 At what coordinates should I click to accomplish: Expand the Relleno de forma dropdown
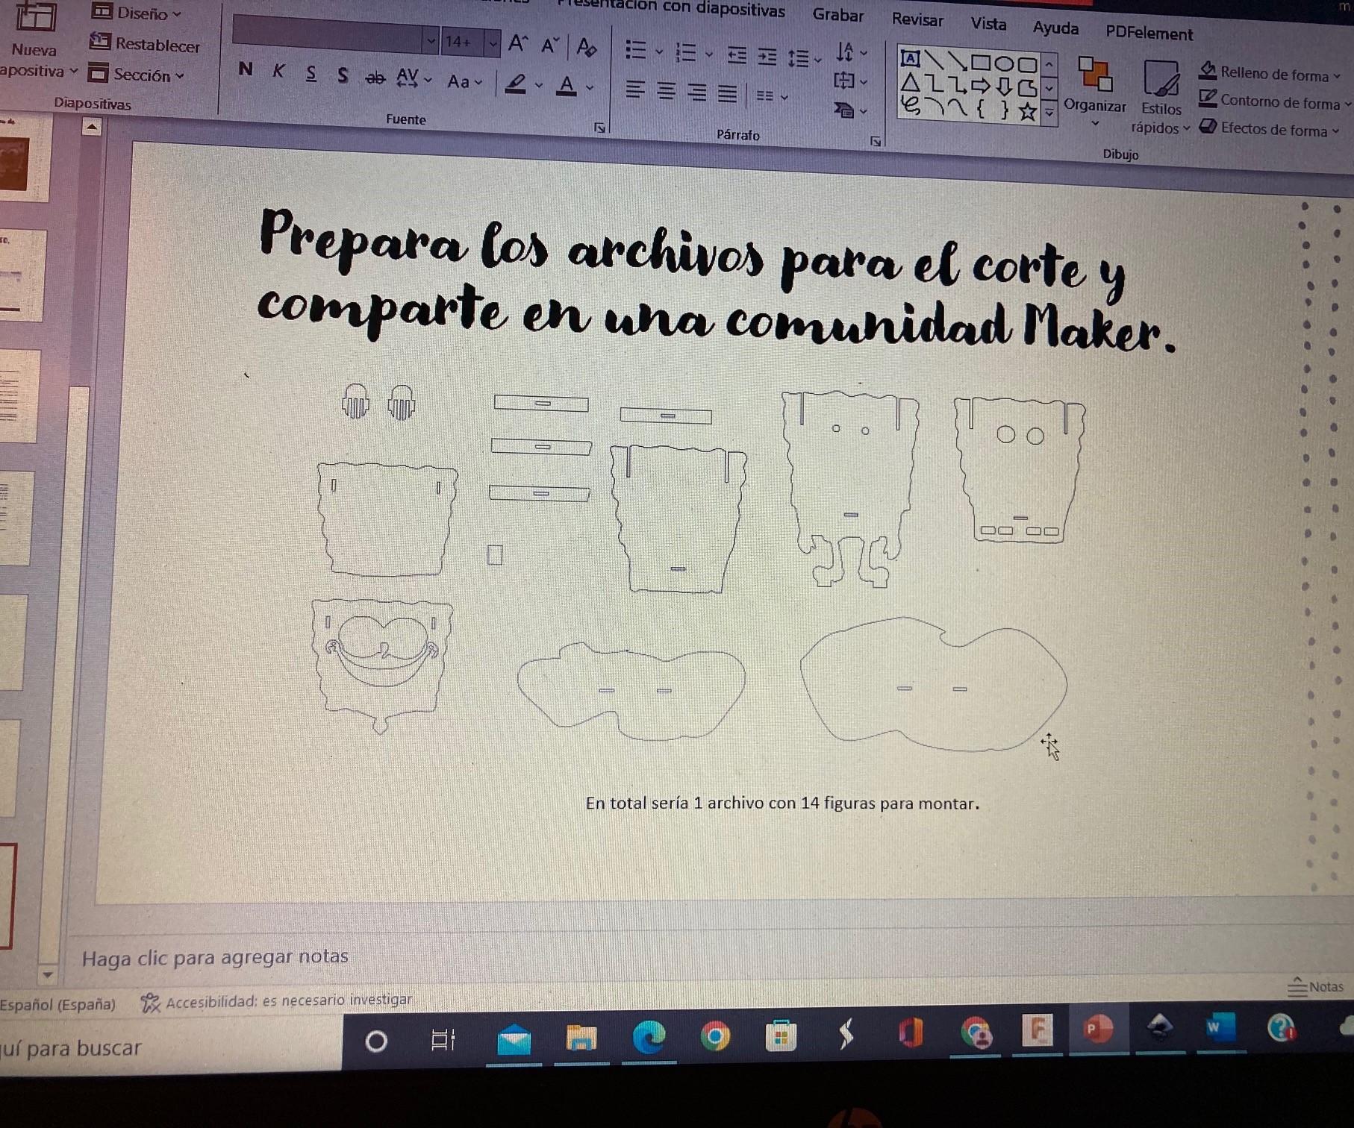pyautogui.click(x=1337, y=76)
